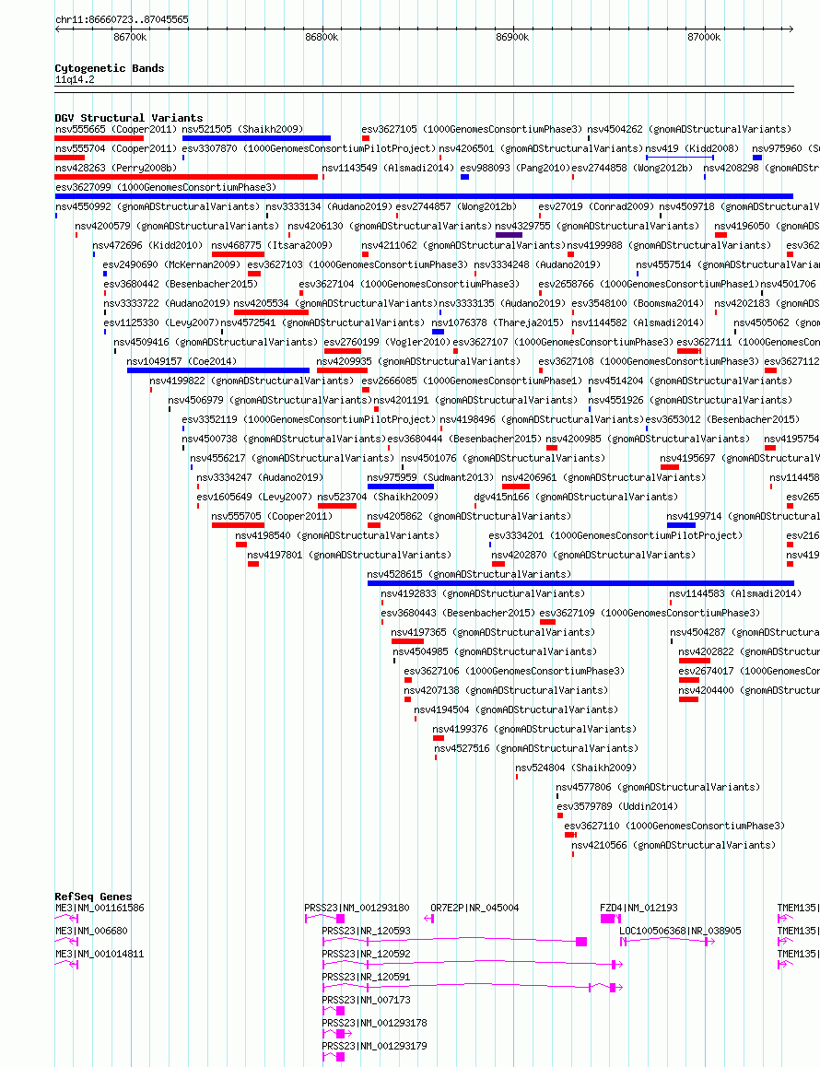Click nsv4210566 (gnomADStructuralVariants) label
Viewport: 820px width, 1067px height.
click(x=674, y=846)
